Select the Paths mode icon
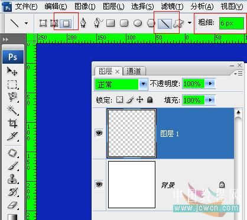This screenshot has width=247, height=220. 54,23
